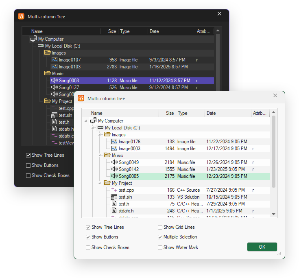Viewport: 299px width, 278px height.
Task: Click 'VS Solution' type cell
Action: (x=188, y=197)
